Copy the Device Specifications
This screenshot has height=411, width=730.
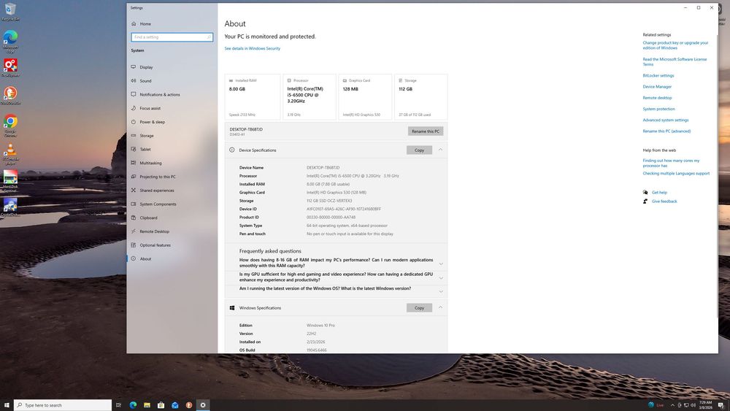tap(419, 150)
